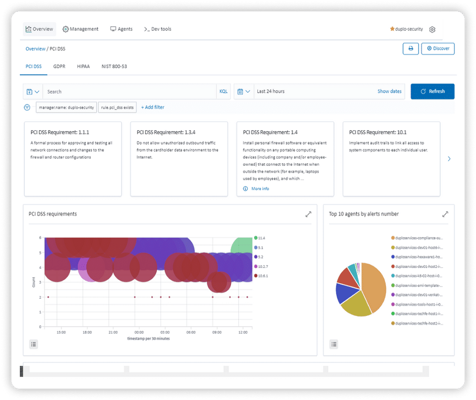Show next requirement cards with arrow
The image size is (476, 400).
click(449, 159)
